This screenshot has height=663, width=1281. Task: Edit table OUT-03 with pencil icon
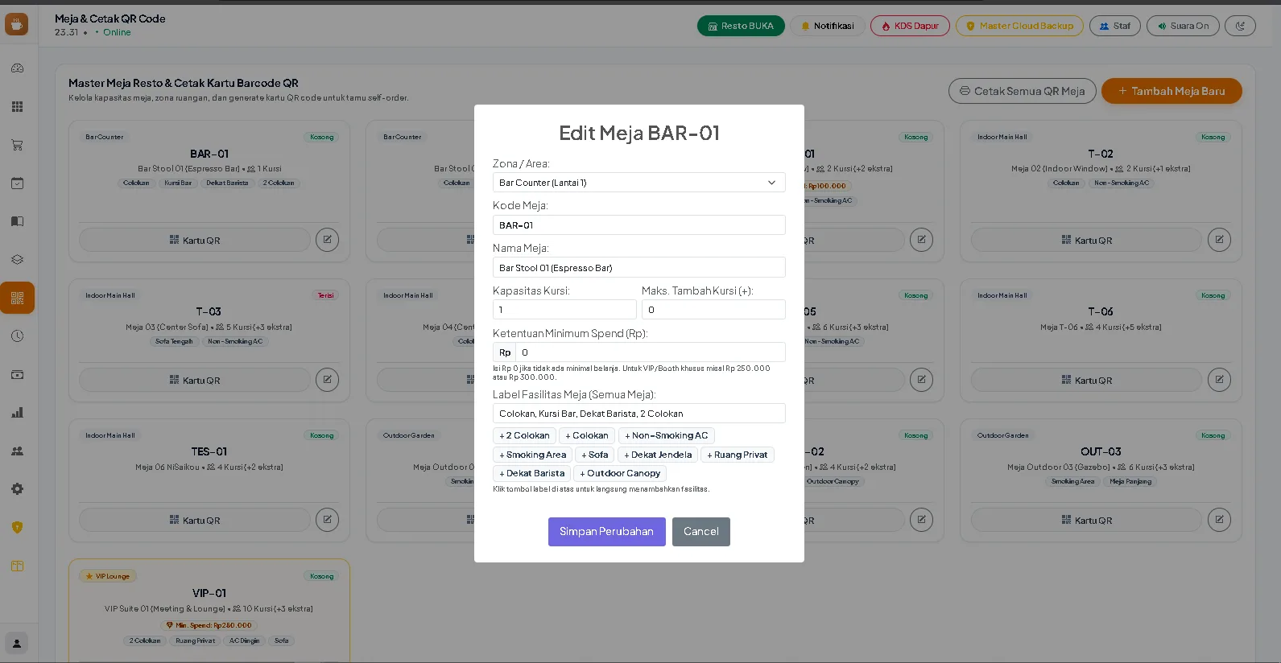1219,520
